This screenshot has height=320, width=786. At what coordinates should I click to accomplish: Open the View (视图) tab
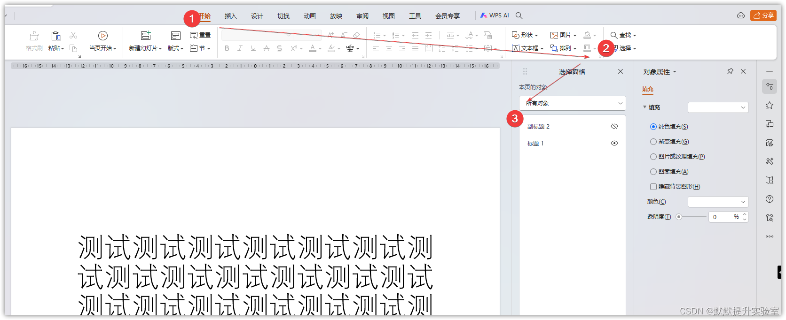click(x=388, y=16)
